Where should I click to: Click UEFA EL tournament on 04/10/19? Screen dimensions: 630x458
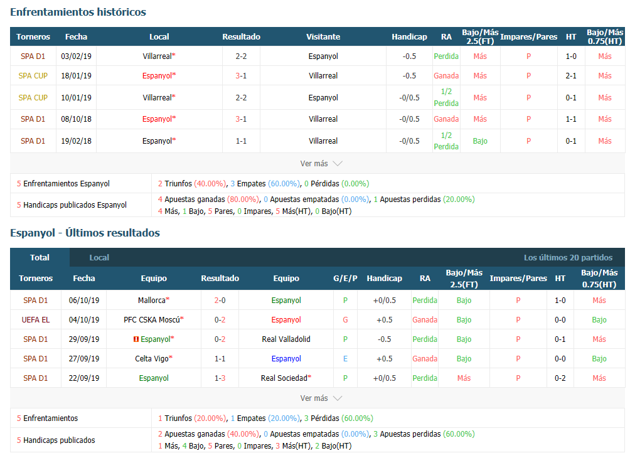(x=36, y=320)
